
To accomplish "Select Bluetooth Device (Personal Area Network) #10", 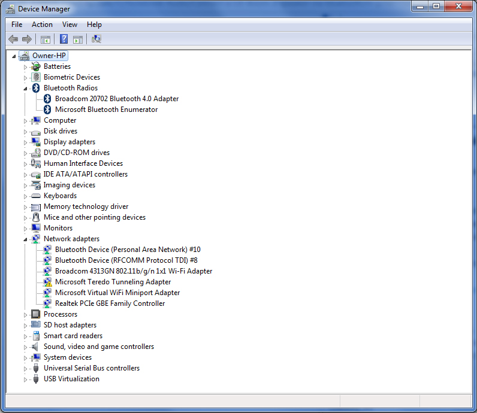I will pos(128,250).
